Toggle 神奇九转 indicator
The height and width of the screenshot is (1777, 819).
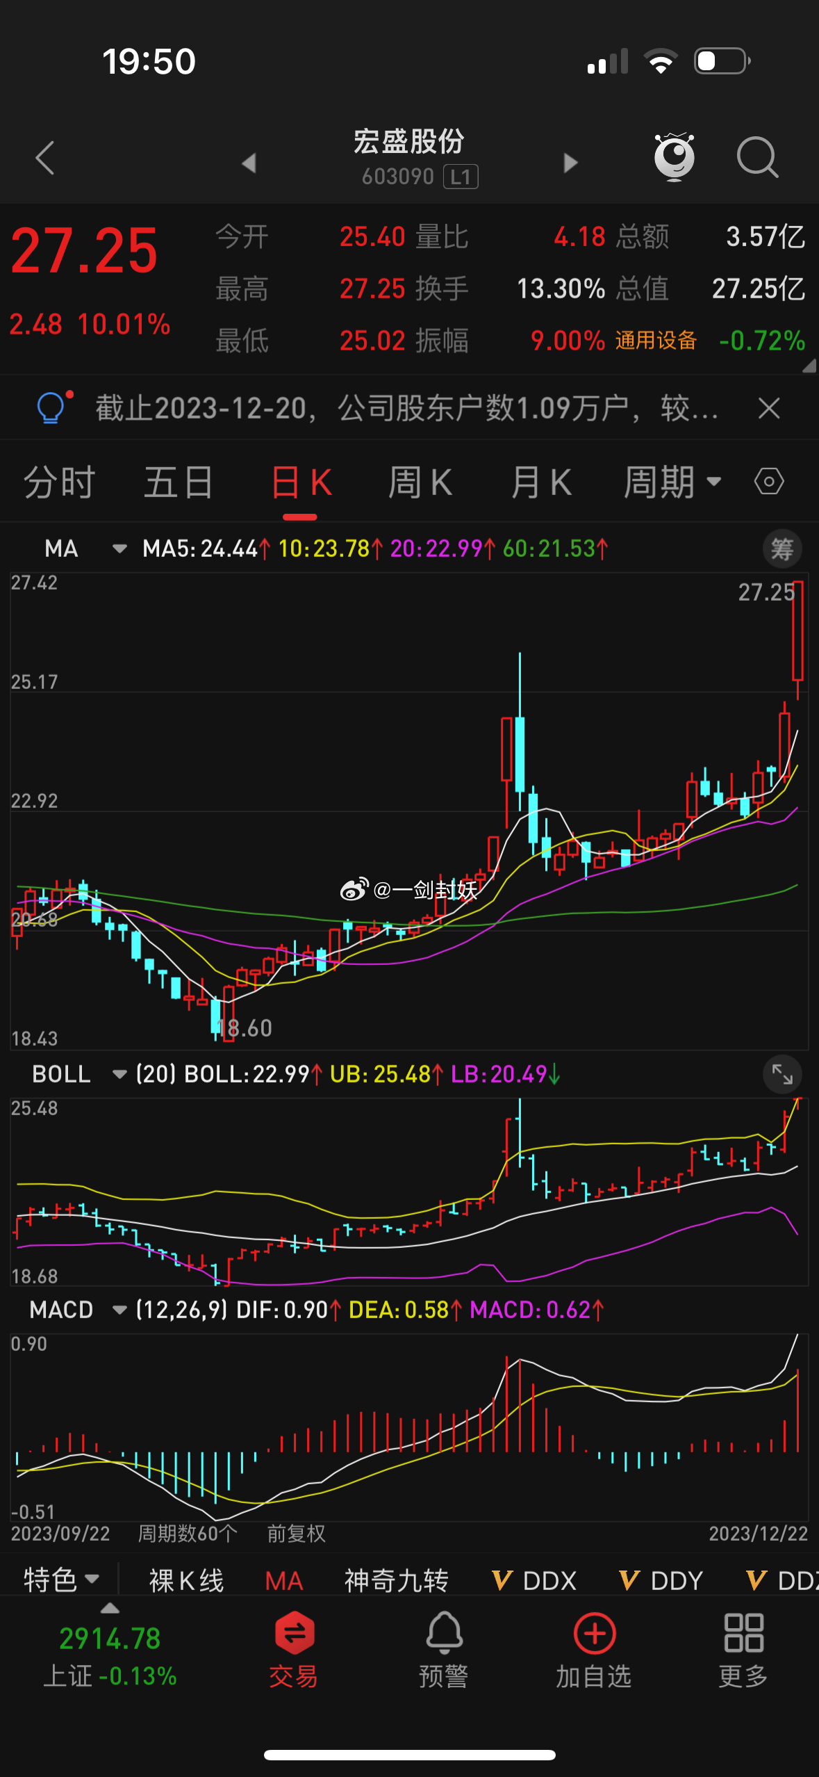pos(397,1581)
